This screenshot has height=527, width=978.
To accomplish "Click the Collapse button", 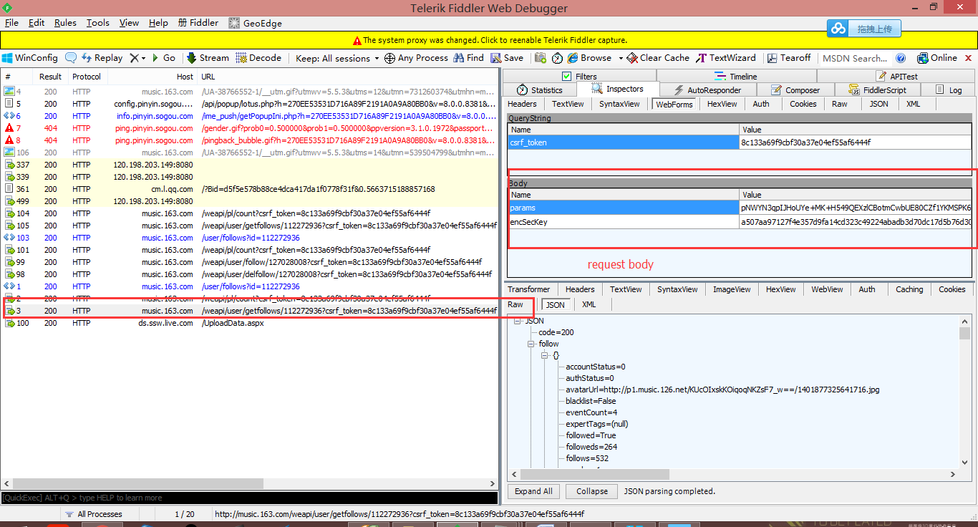I will point(592,491).
